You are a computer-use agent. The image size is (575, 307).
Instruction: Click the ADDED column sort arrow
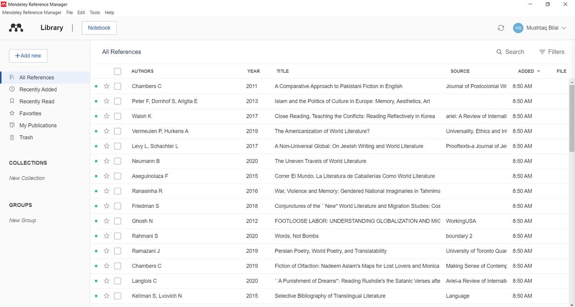[539, 71]
